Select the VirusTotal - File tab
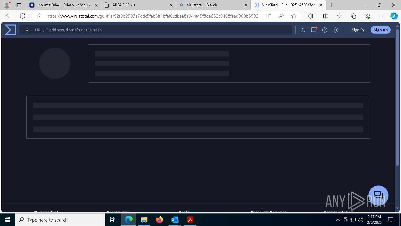The image size is (401, 226). [x=288, y=5]
